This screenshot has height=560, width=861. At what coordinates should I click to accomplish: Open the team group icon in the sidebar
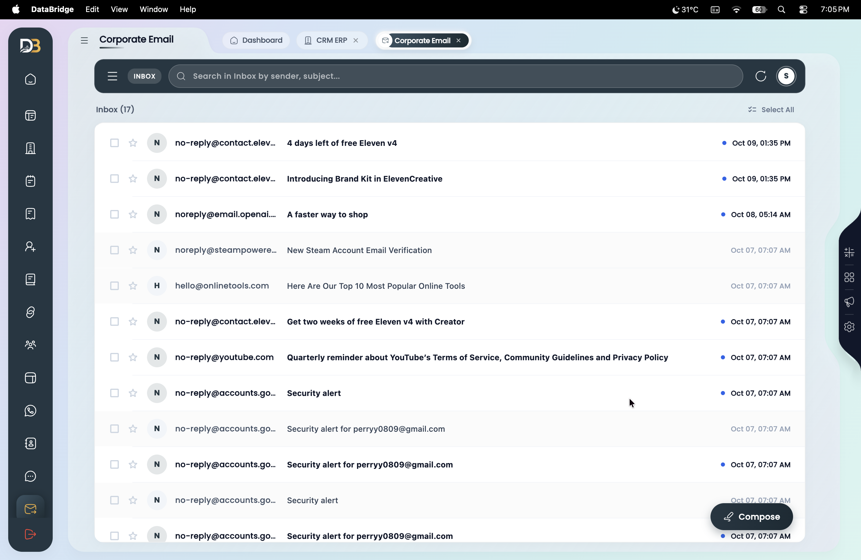(x=30, y=345)
